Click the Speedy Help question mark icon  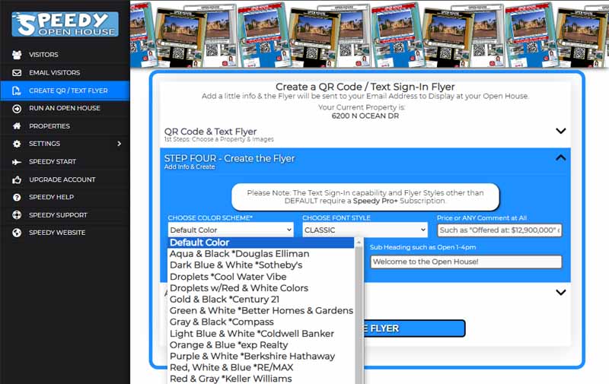coord(17,197)
